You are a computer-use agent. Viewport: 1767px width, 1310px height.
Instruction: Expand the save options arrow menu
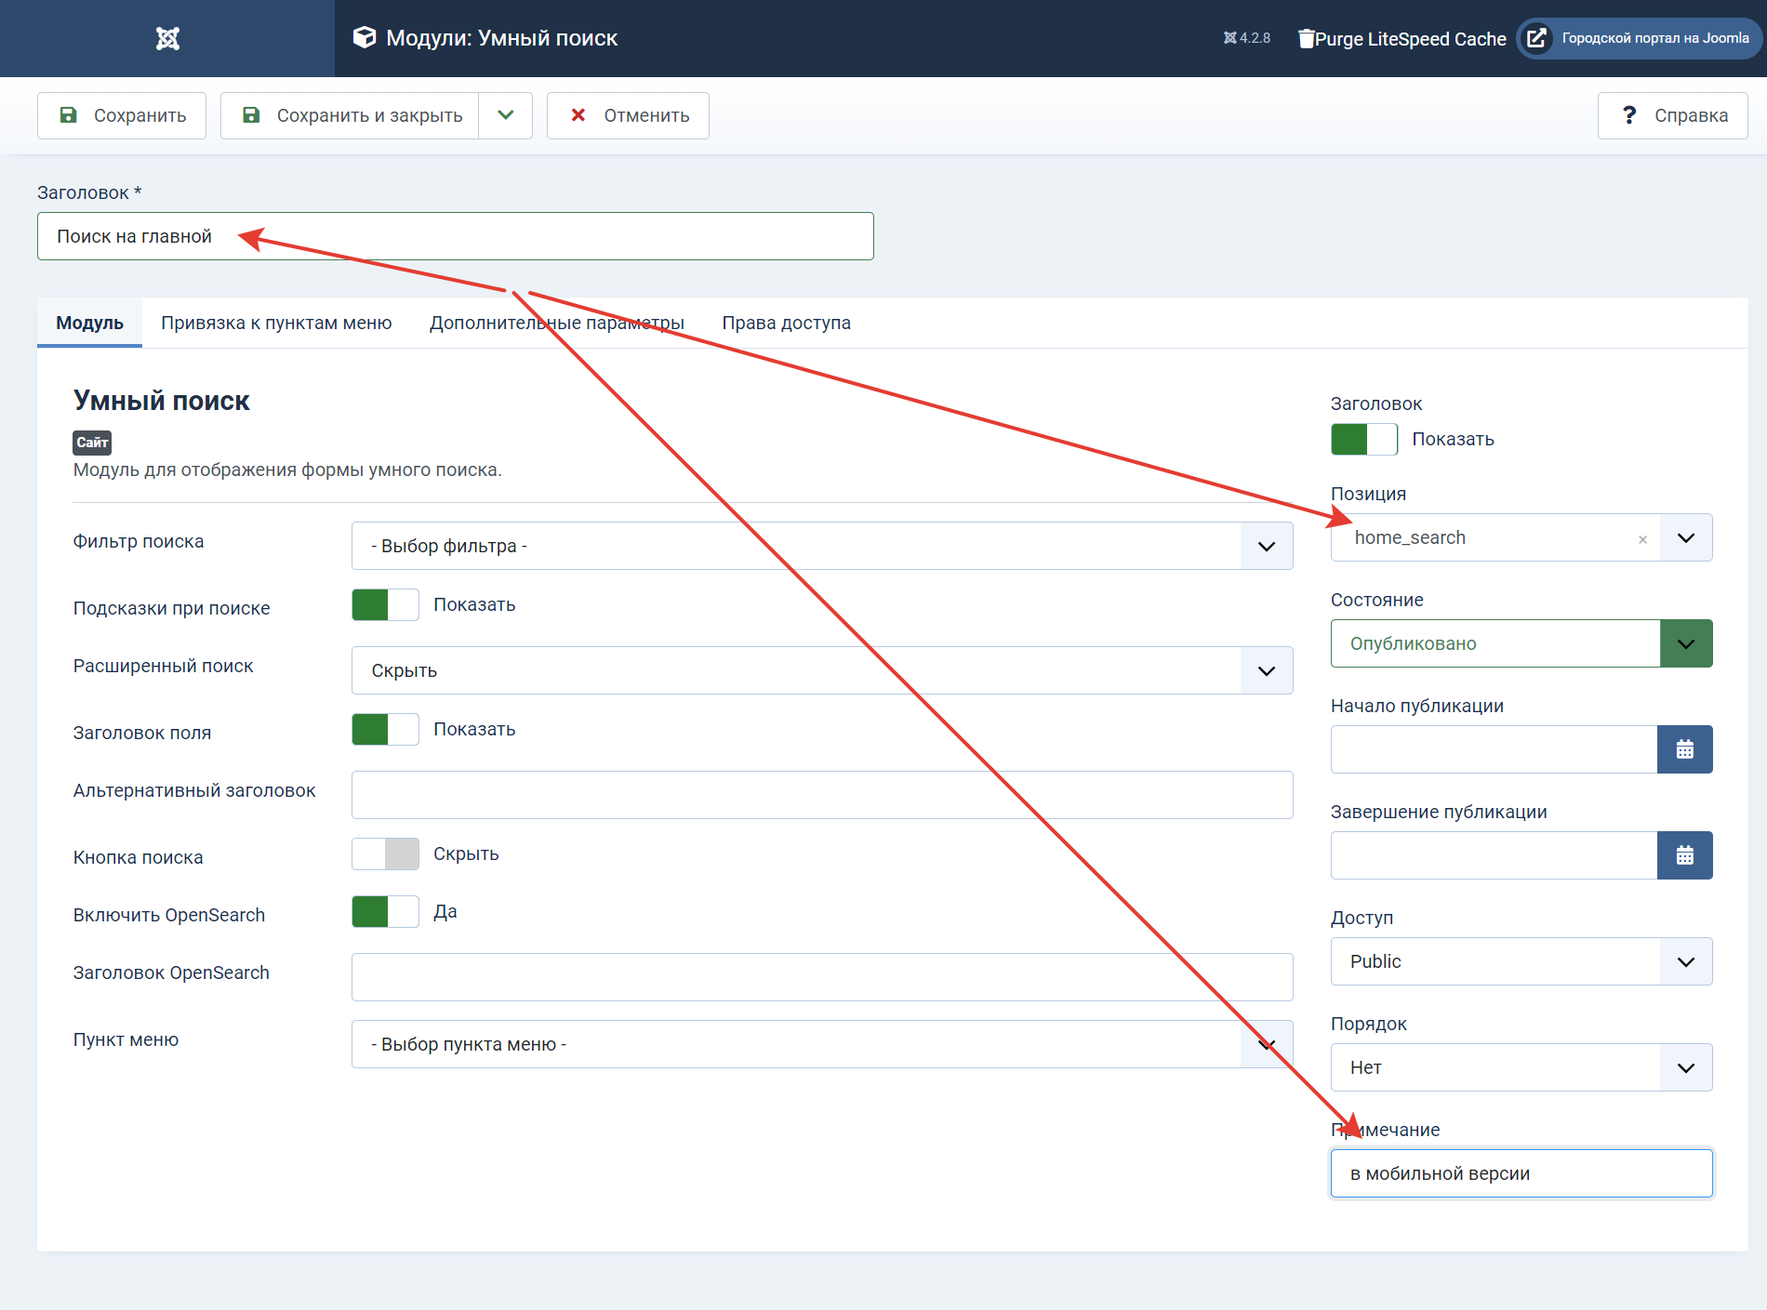tap(505, 115)
